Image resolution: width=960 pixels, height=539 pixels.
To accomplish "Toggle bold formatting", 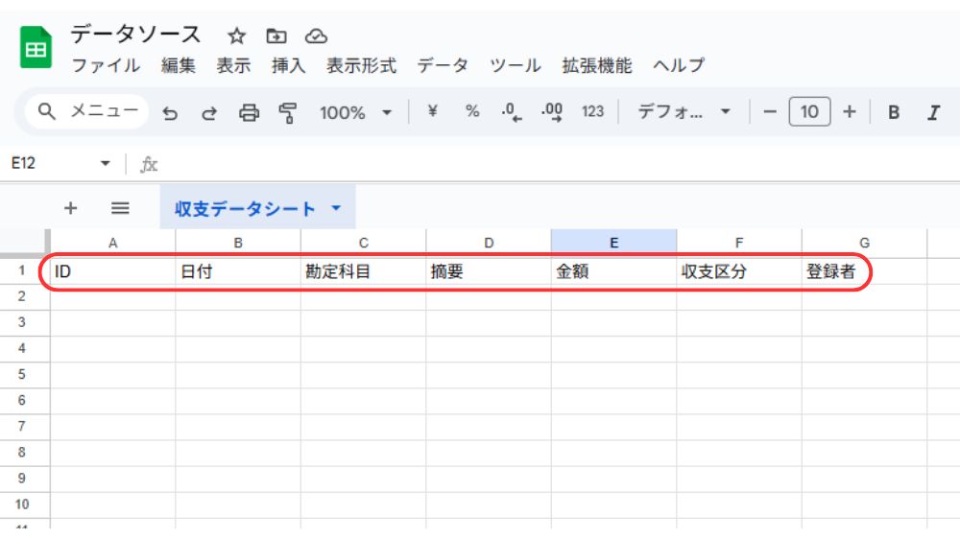I will pos(893,112).
